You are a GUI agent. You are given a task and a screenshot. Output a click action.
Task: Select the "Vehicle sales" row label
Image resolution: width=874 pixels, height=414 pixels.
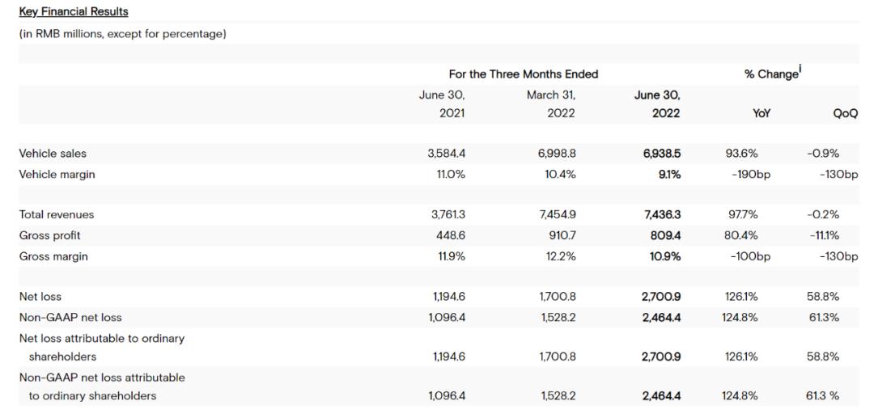[52, 154]
